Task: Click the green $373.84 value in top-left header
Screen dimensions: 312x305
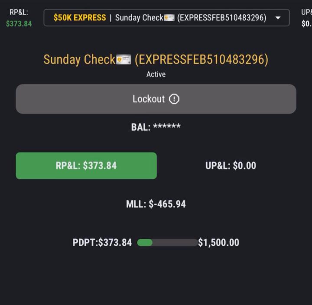Action: pos(19,24)
